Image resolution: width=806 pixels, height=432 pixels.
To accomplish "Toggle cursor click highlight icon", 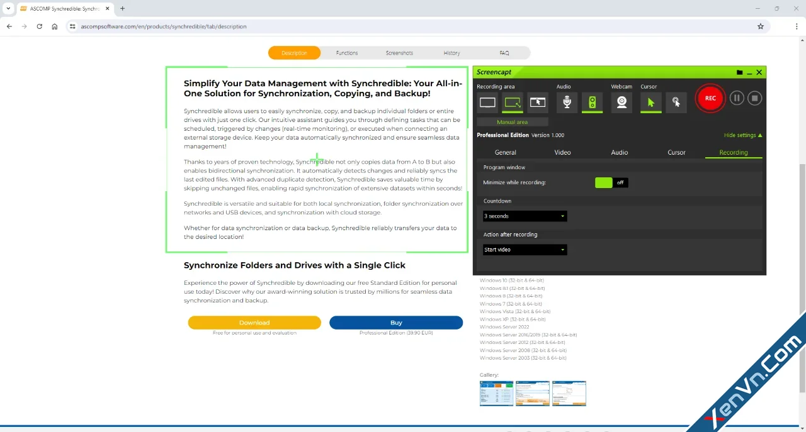I will (x=676, y=102).
